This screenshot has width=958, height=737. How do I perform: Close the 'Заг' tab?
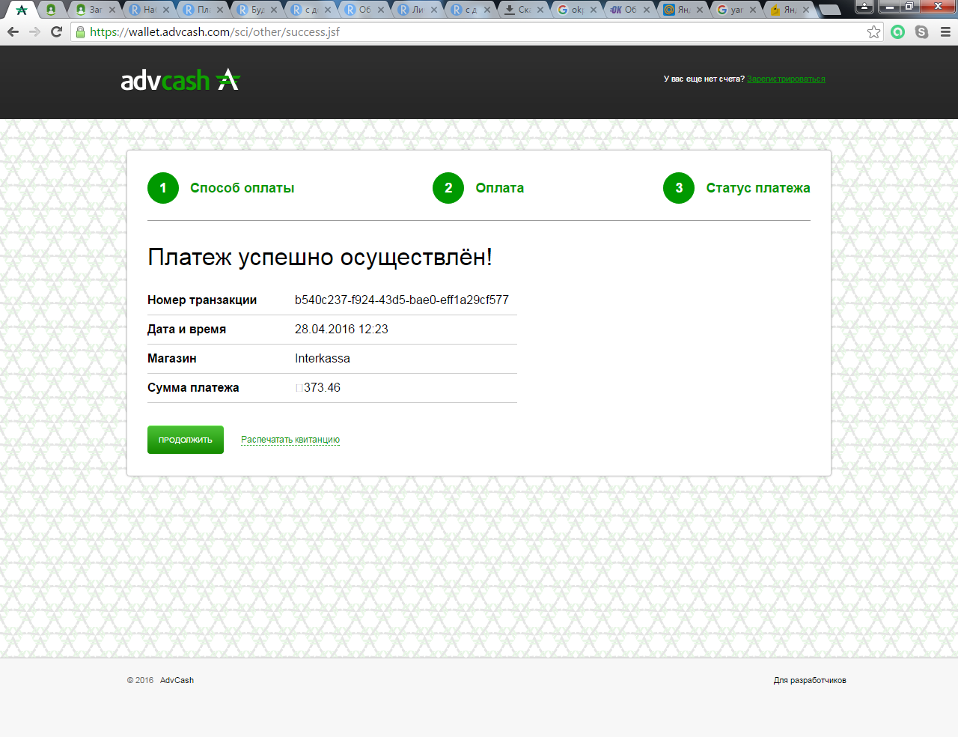pyautogui.click(x=112, y=10)
